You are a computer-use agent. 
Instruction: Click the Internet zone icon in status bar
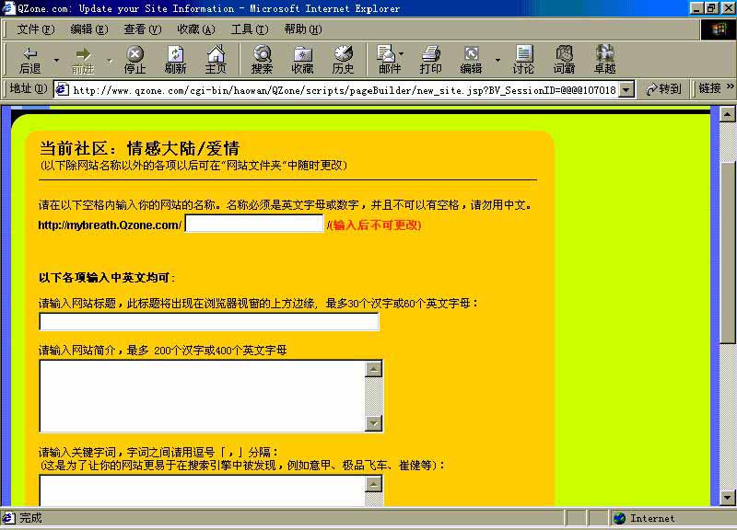tap(621, 517)
